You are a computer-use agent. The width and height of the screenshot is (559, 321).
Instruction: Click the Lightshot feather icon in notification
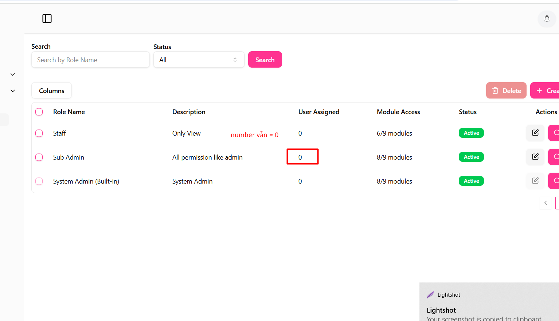[x=430, y=295]
